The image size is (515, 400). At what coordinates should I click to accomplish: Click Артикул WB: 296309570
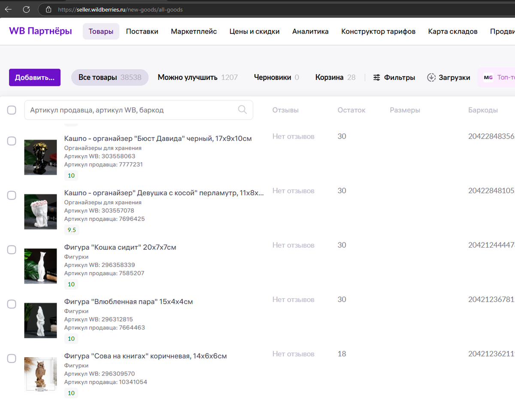tap(100, 374)
